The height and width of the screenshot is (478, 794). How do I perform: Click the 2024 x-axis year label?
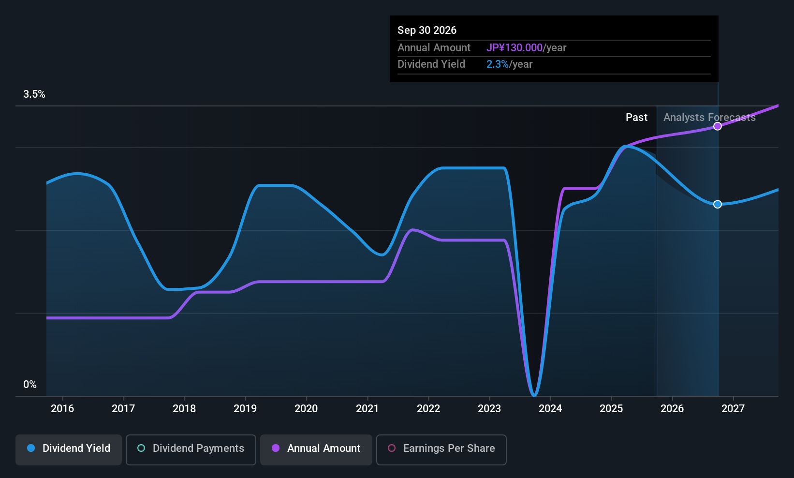pyautogui.click(x=550, y=409)
